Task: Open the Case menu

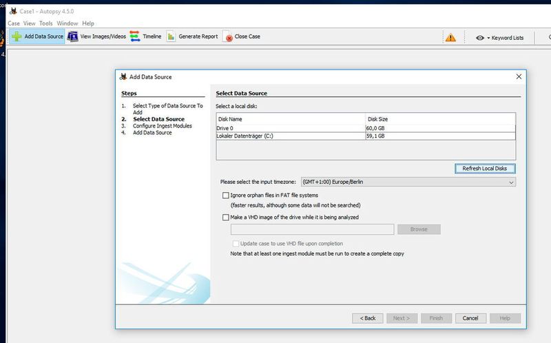Action: click(14, 23)
